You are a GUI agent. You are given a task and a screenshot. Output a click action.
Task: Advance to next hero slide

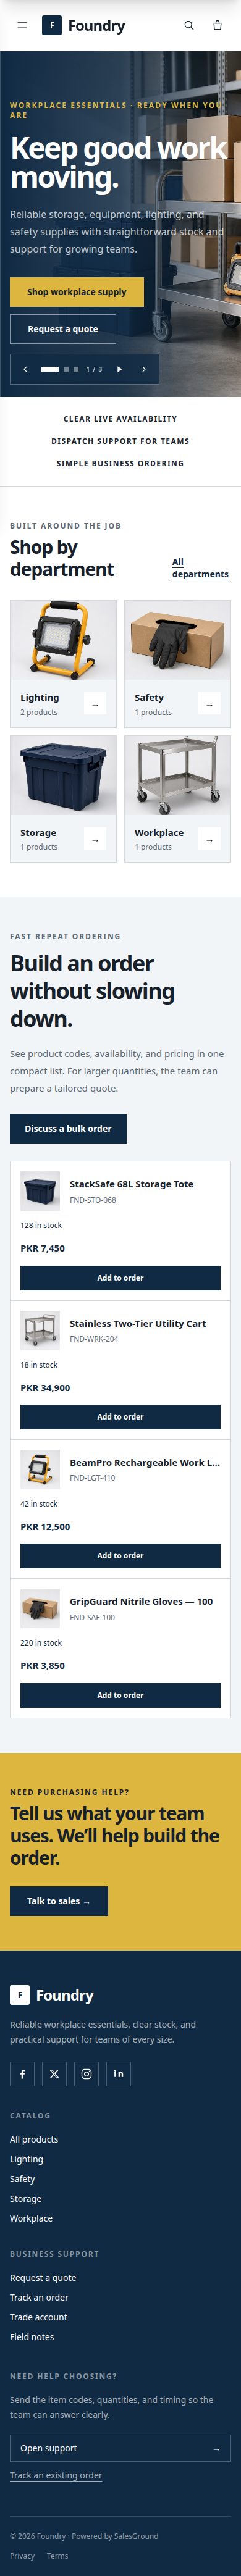(144, 369)
